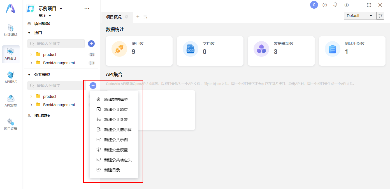Select 新建公共请求体 from the menu
This screenshot has width=390, height=189.
114,130
